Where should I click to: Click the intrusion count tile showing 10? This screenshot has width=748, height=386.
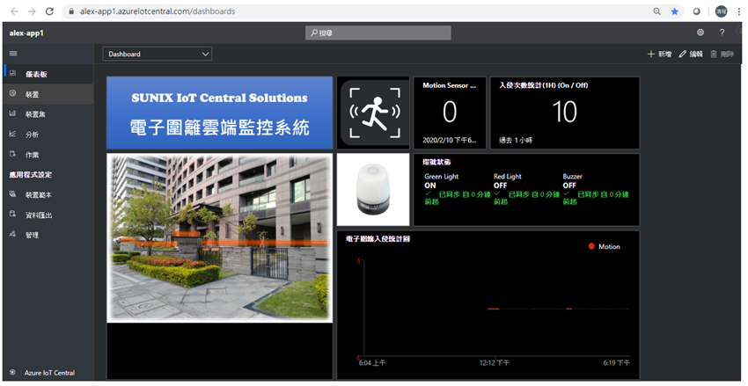(x=565, y=113)
